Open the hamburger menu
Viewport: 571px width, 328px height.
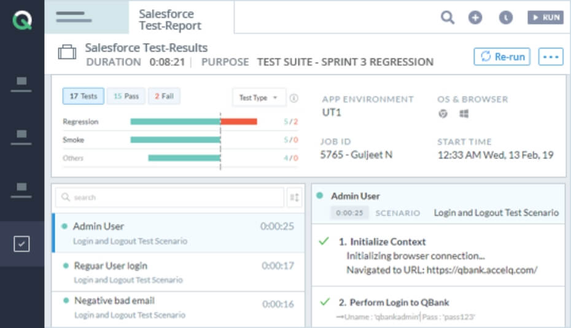tap(74, 17)
